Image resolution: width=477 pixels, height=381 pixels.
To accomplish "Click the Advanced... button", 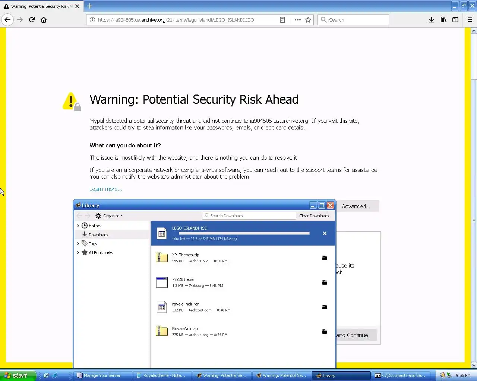I will pyautogui.click(x=358, y=206).
